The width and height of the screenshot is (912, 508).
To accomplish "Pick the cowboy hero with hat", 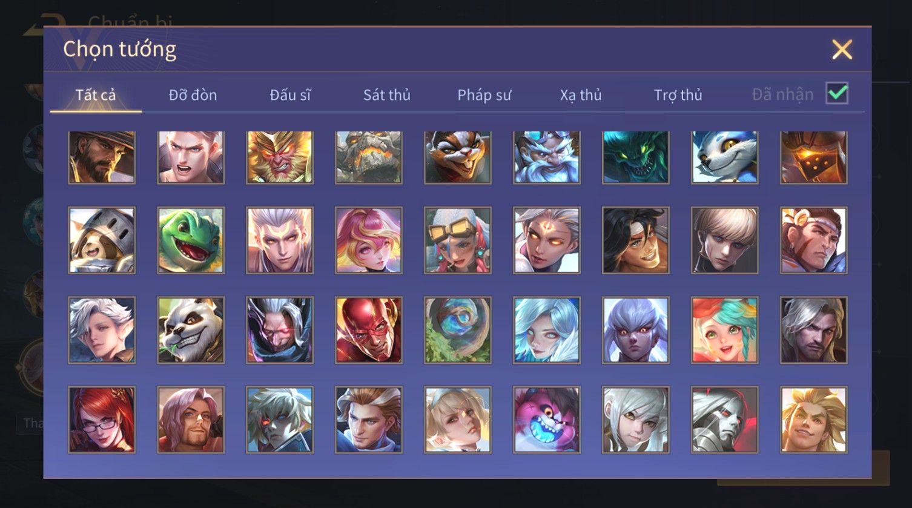I will coord(102,157).
